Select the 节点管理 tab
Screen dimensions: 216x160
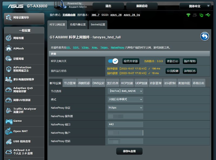pyautogui.click(x=70, y=83)
